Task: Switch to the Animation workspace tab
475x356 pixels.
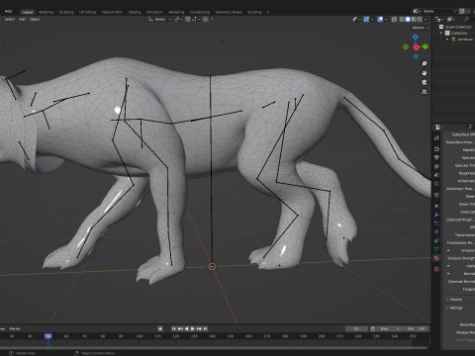Action: click(x=154, y=12)
